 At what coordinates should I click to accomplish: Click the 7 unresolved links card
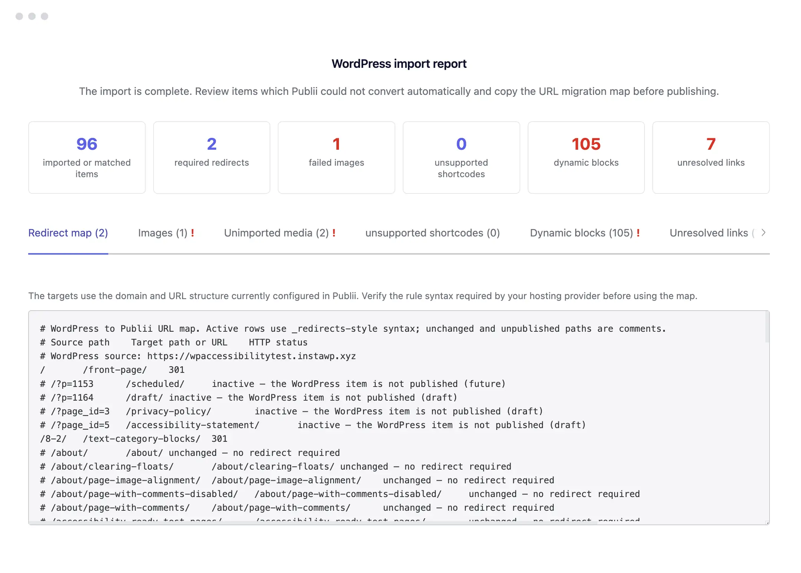(x=711, y=158)
